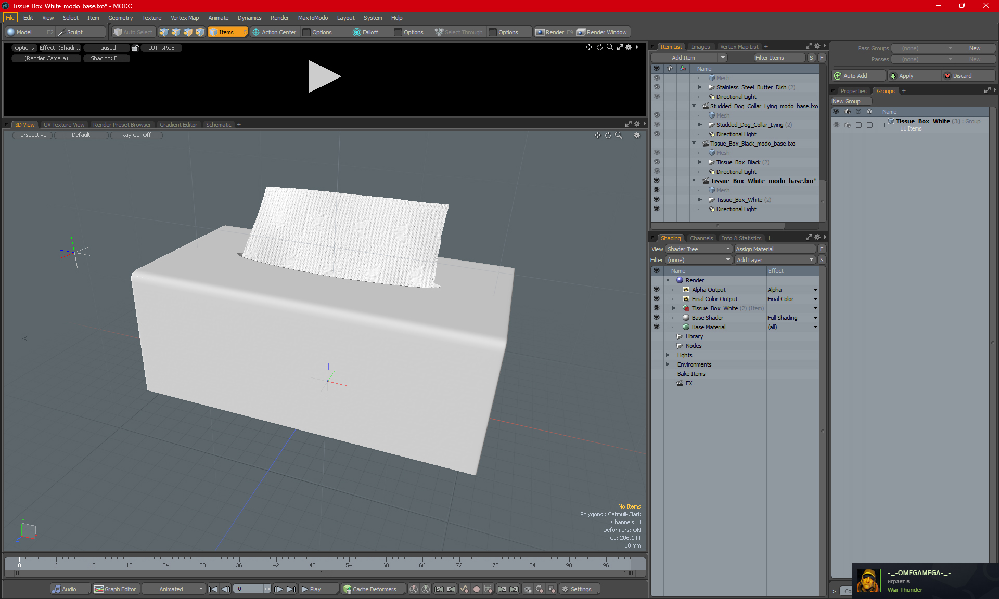Start preview render with play arrow

click(324, 76)
